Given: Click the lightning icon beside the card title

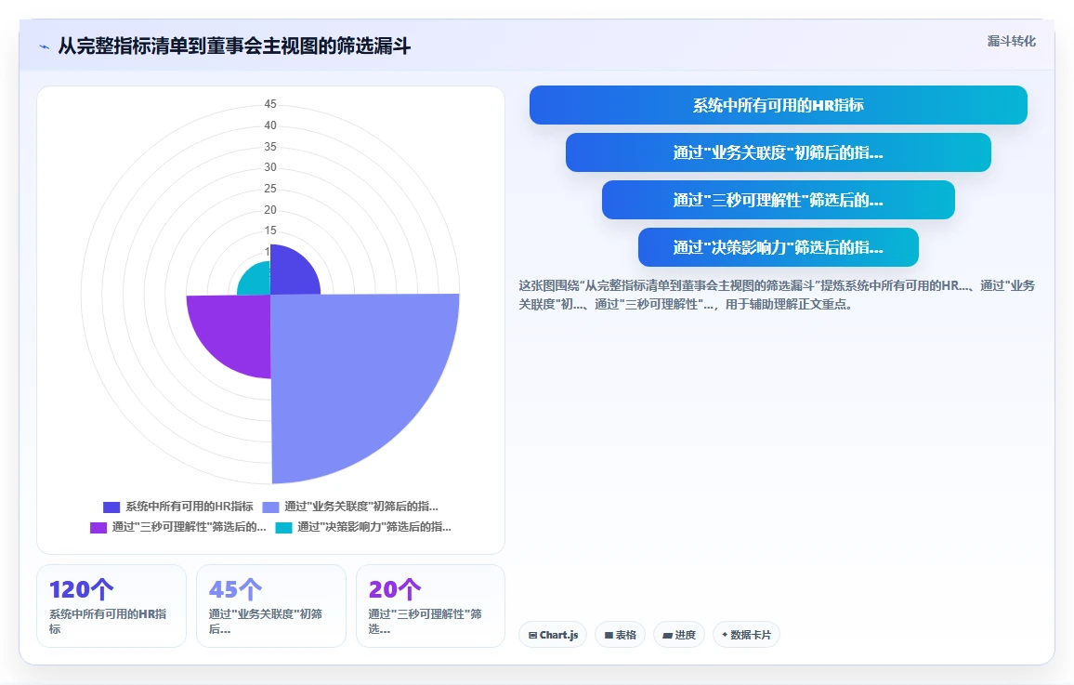Looking at the screenshot, I should [x=45, y=46].
